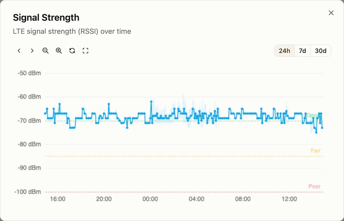Click the lowest data point near chart end

click(316, 132)
